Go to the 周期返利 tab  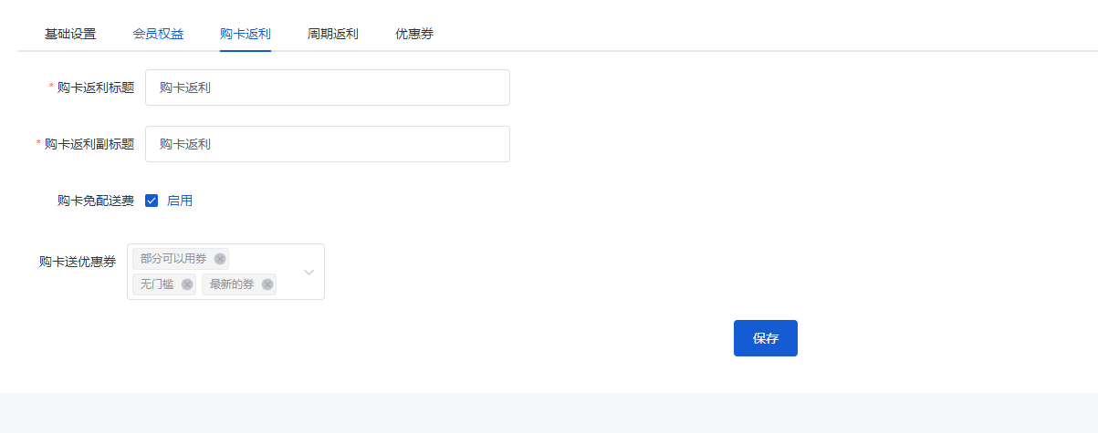click(x=333, y=34)
